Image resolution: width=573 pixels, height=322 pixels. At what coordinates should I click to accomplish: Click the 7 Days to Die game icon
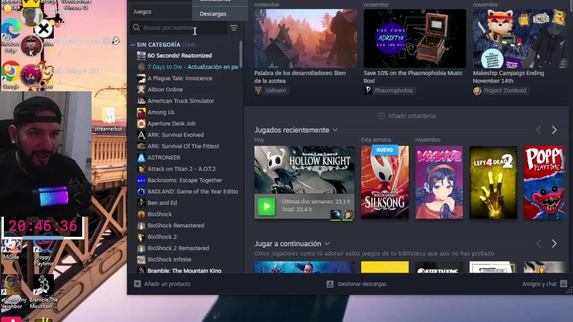[x=141, y=67]
